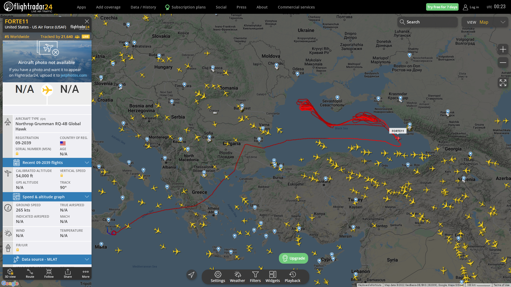This screenshot has width=511, height=287.
Task: Open flight Playback
Action: [x=292, y=277]
